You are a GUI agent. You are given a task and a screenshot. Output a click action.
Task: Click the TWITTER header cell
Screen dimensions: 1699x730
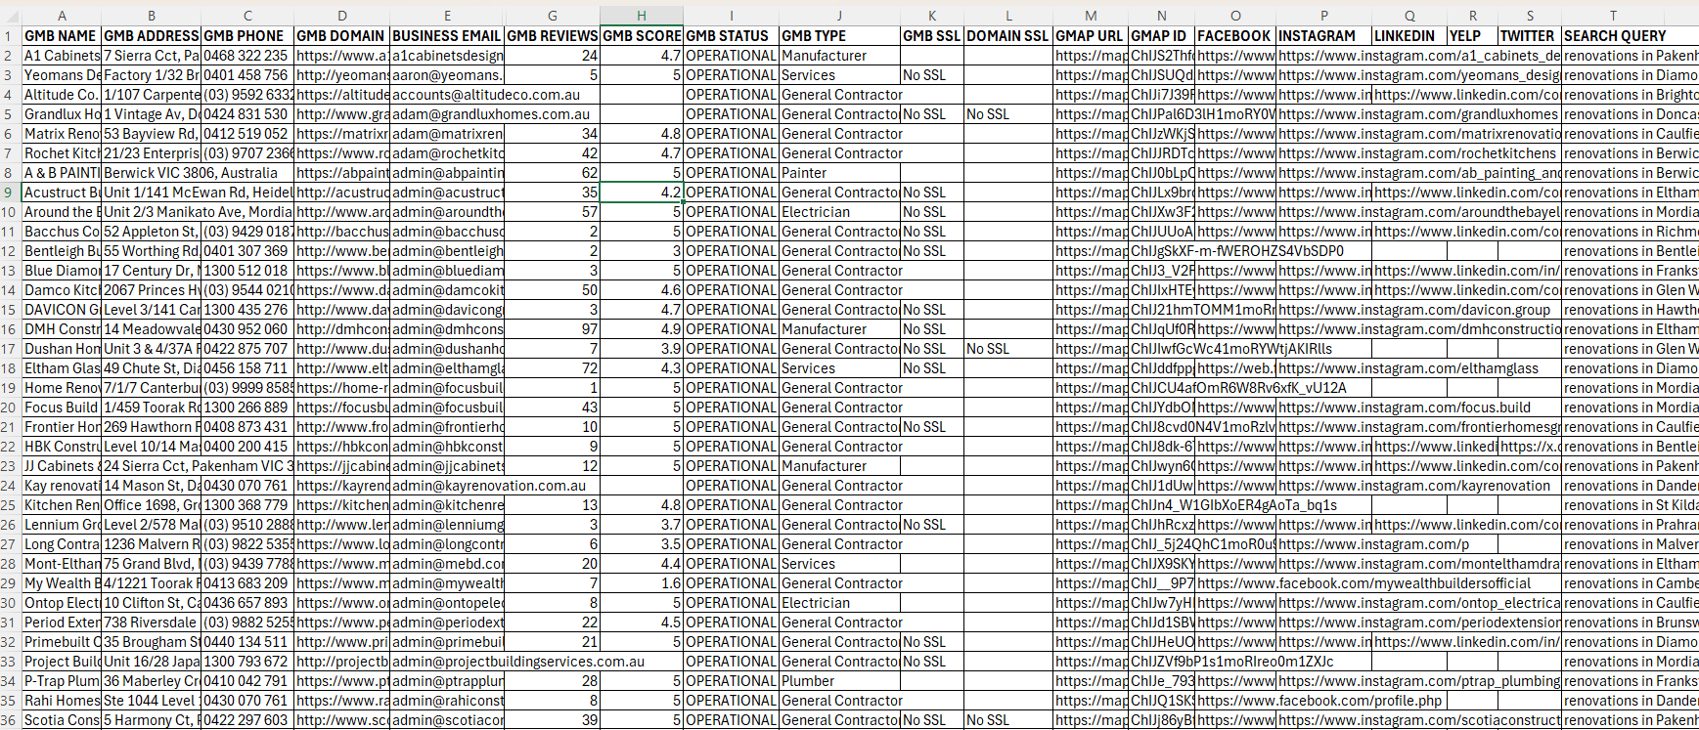(x=1530, y=36)
